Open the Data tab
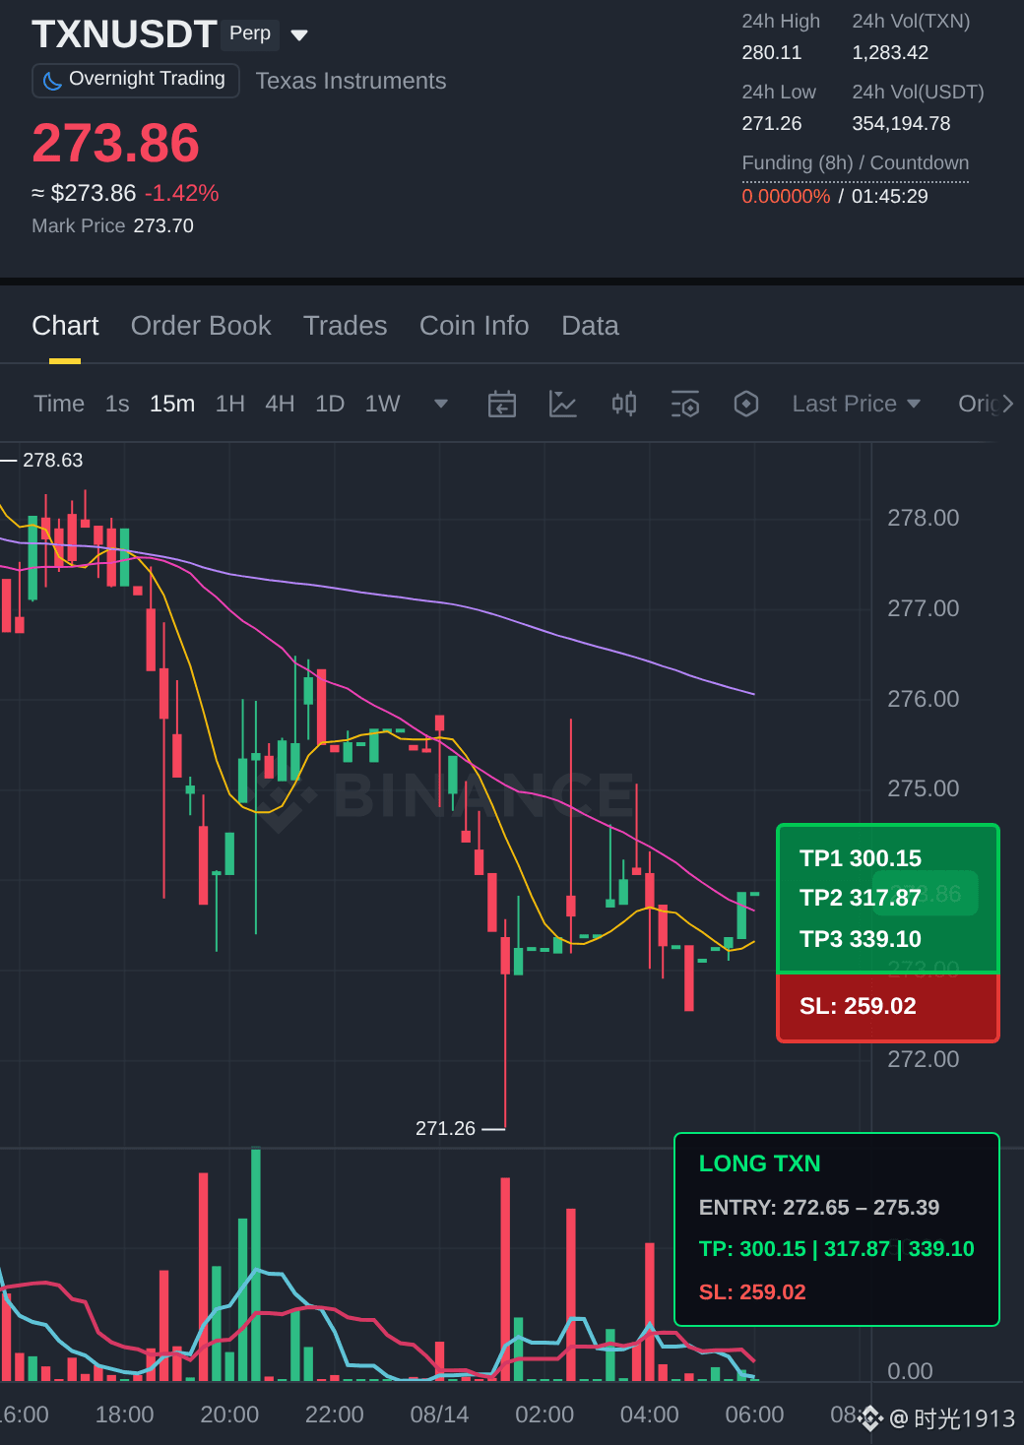 pos(591,326)
